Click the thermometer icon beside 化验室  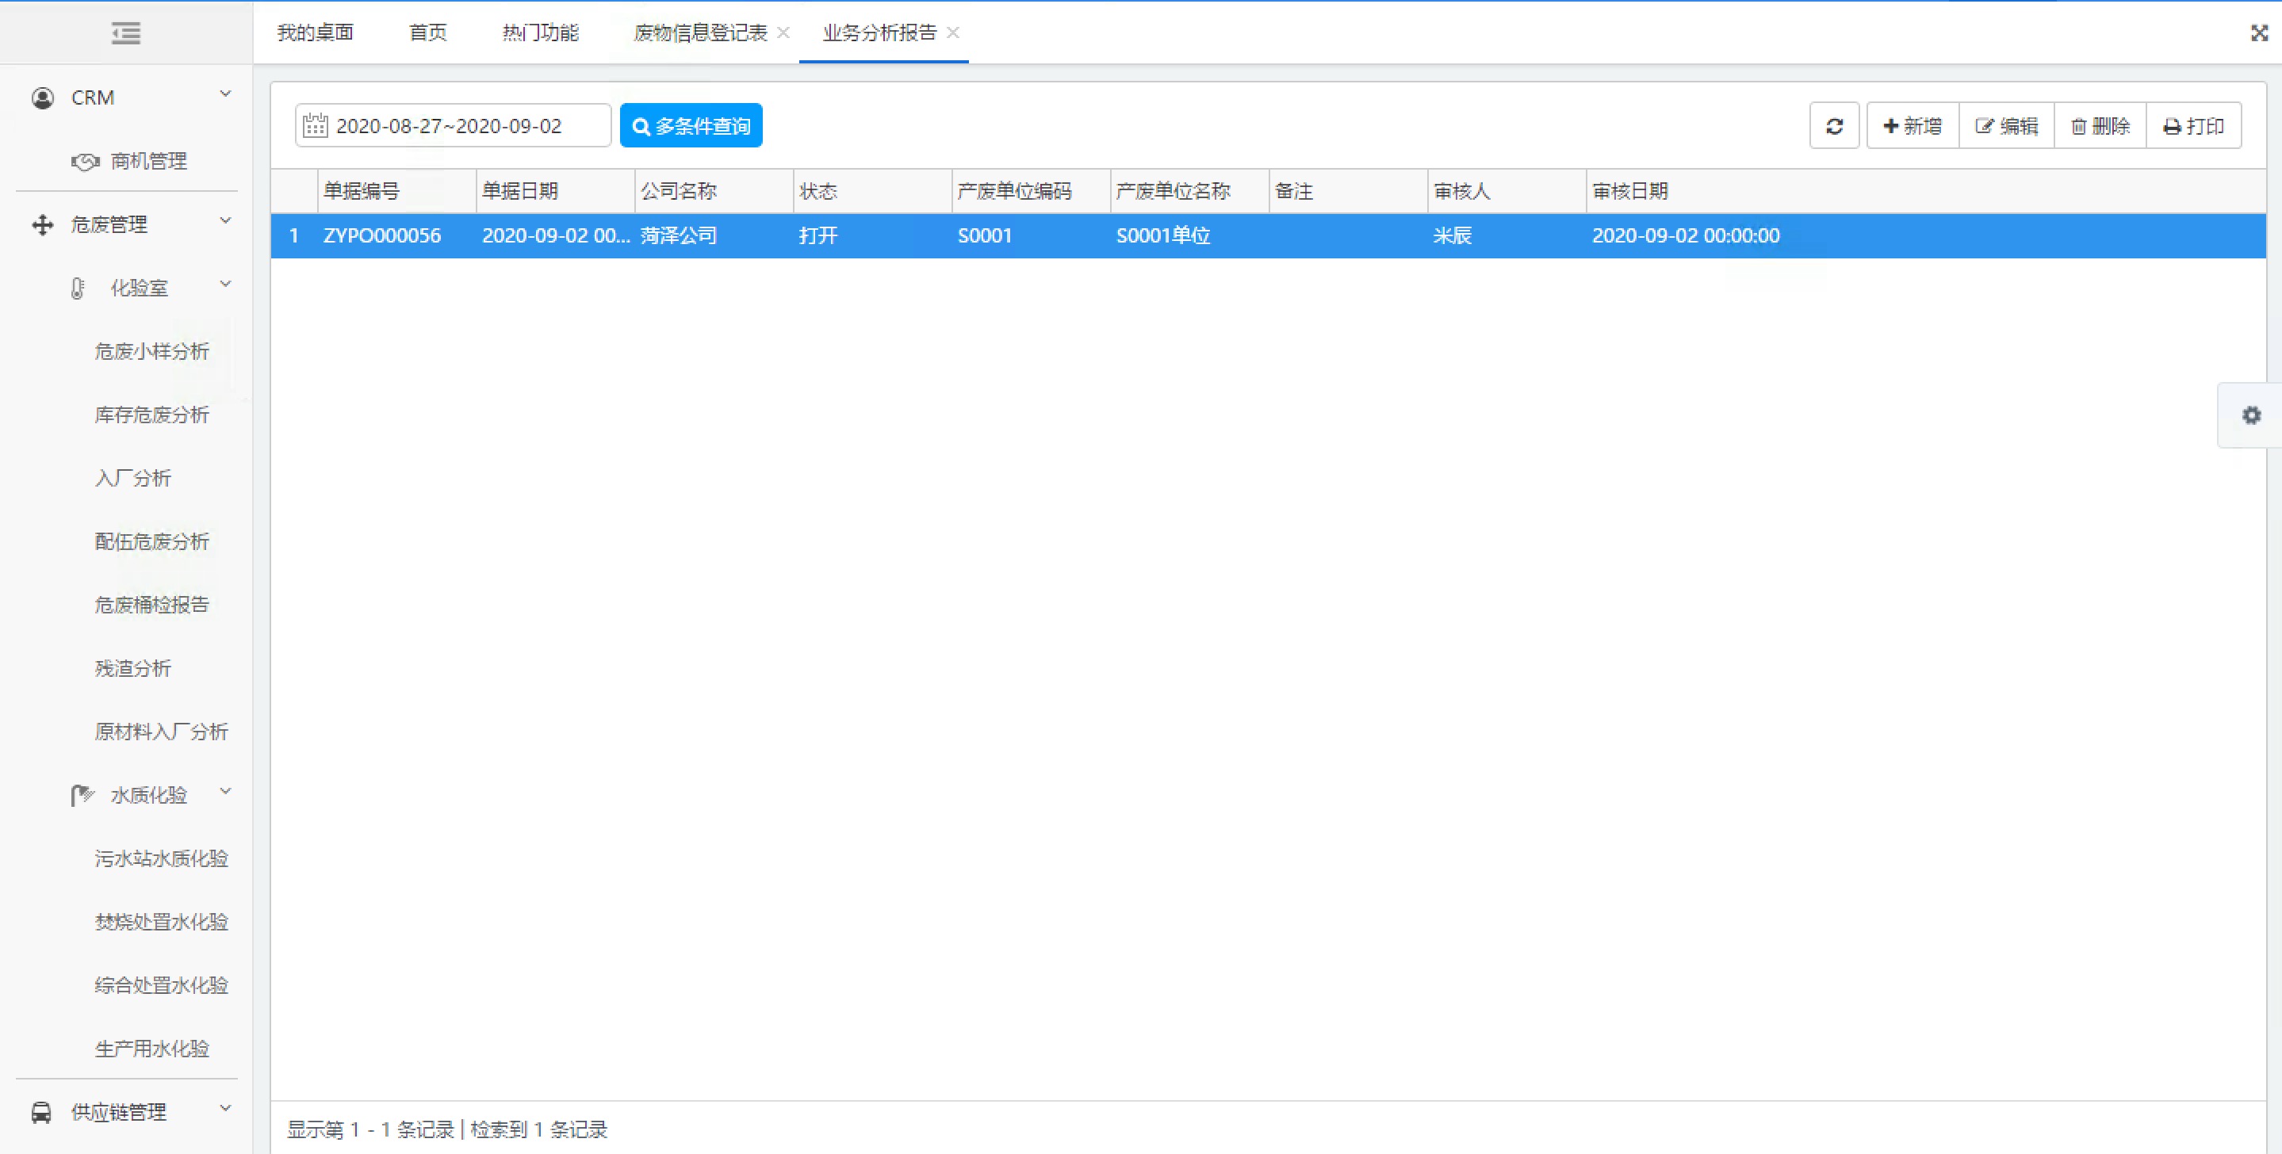(78, 288)
